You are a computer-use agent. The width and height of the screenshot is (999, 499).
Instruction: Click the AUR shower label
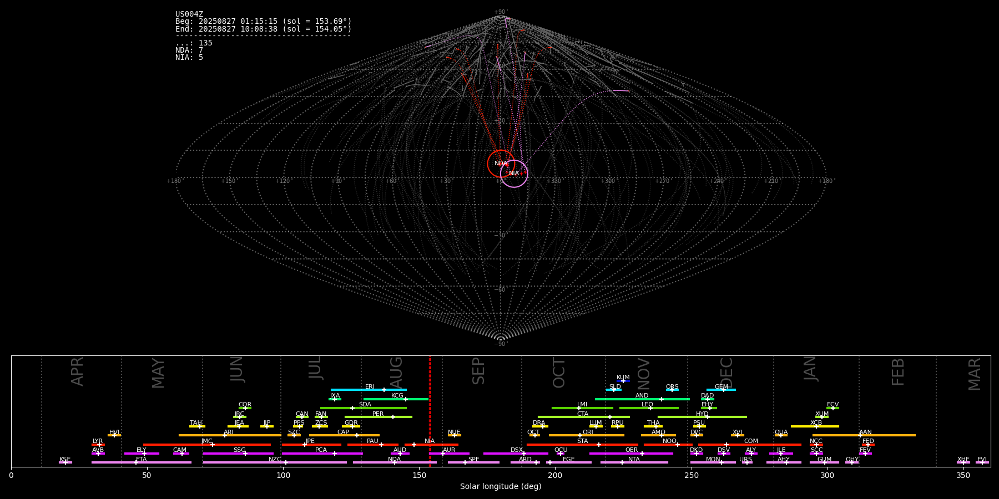coord(449,450)
